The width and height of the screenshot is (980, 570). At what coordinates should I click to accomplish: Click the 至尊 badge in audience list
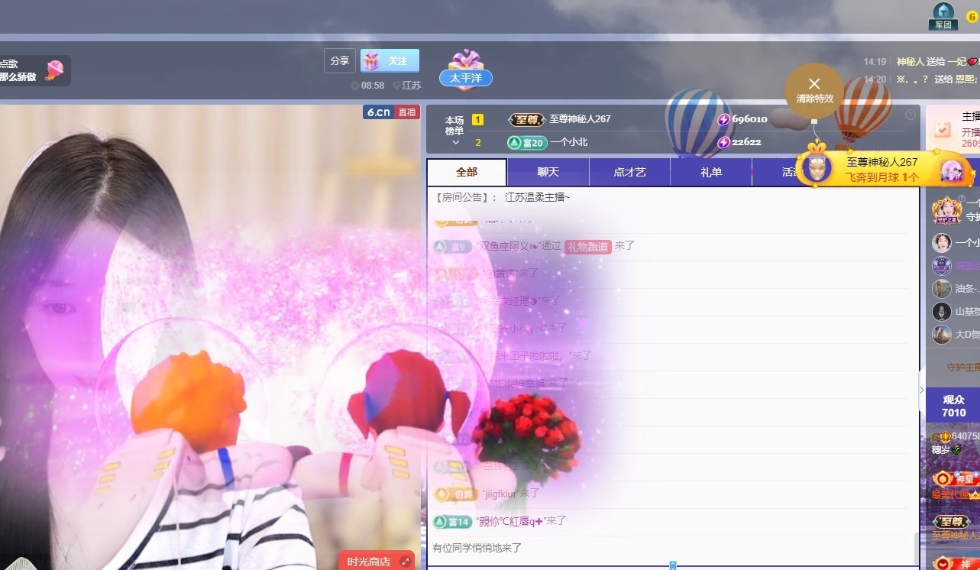952,522
